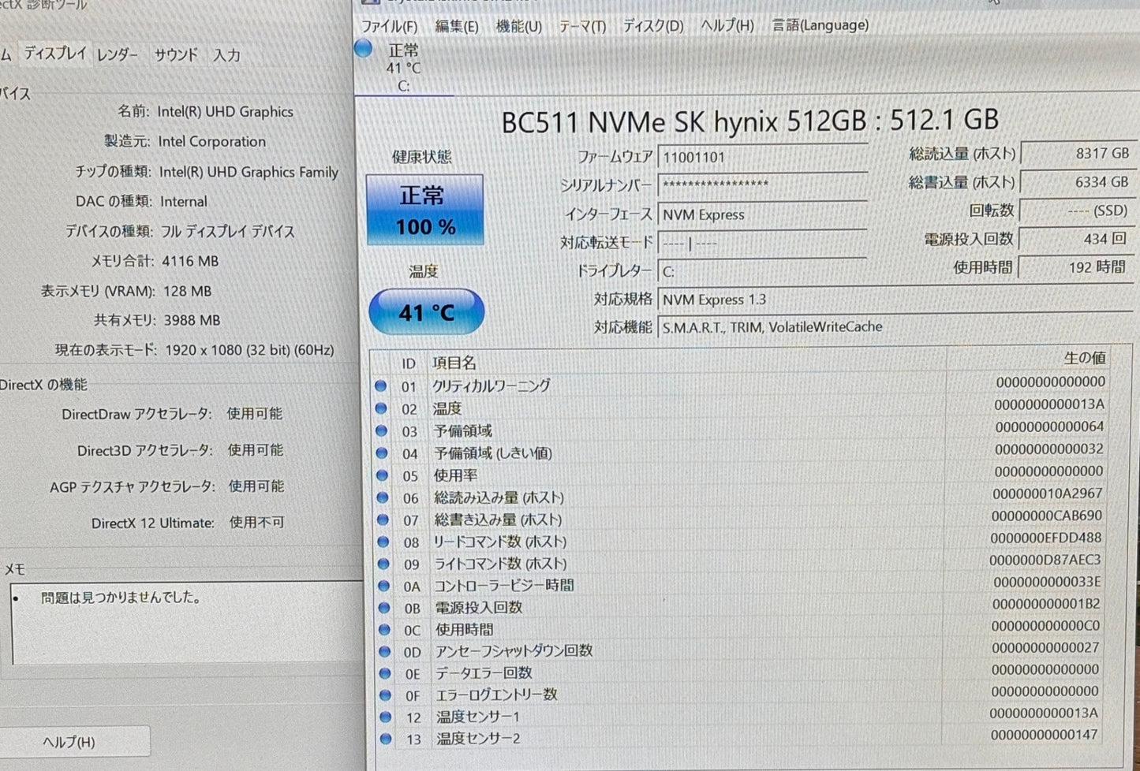Click status dot for 温度センサー2 row

coord(386,739)
